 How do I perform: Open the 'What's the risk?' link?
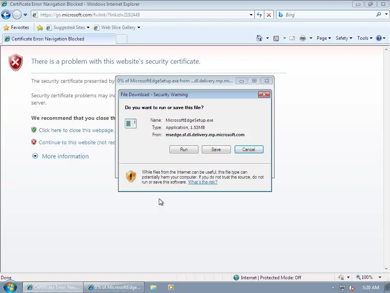[203, 182]
